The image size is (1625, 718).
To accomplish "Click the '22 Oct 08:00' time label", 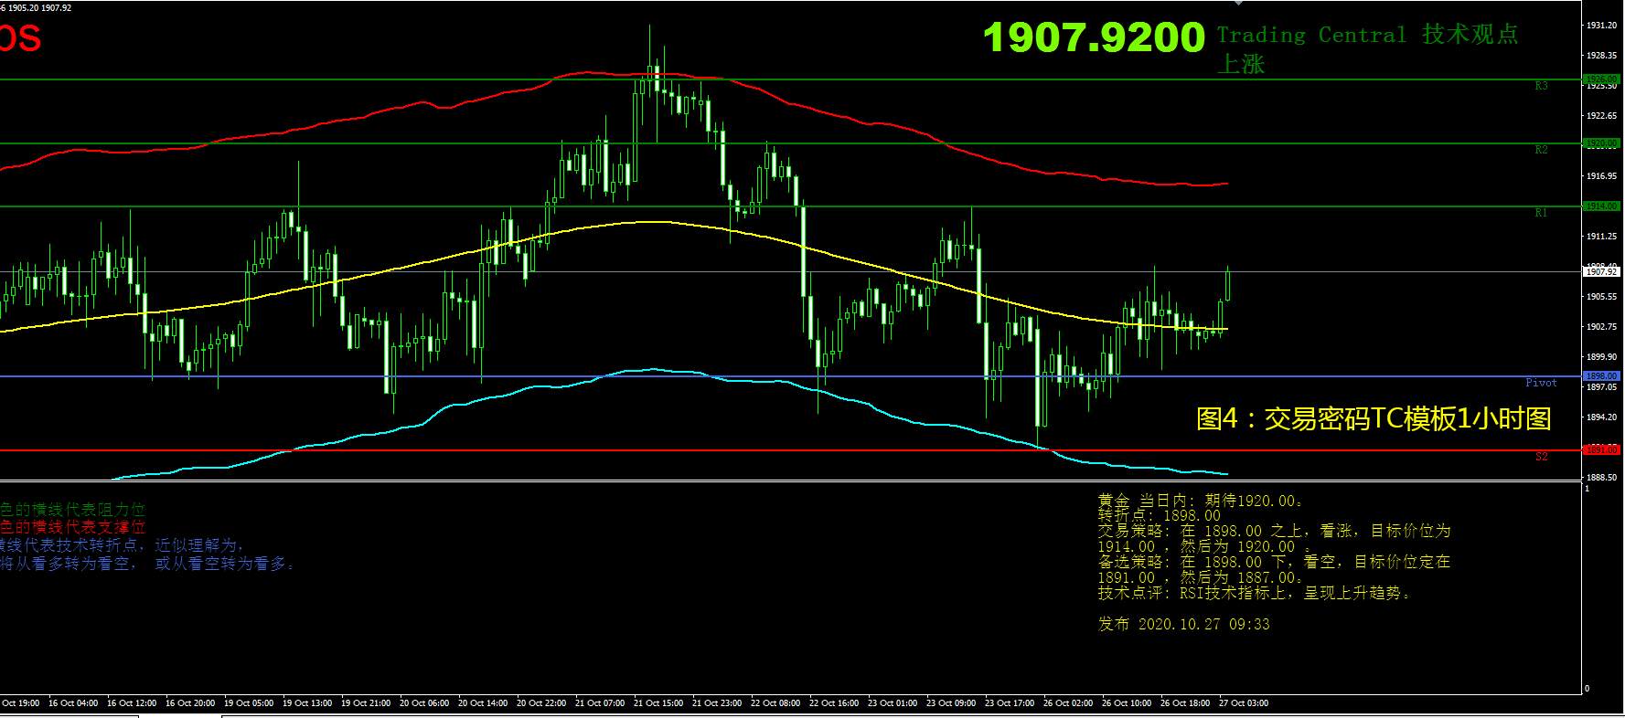I will click(x=775, y=703).
